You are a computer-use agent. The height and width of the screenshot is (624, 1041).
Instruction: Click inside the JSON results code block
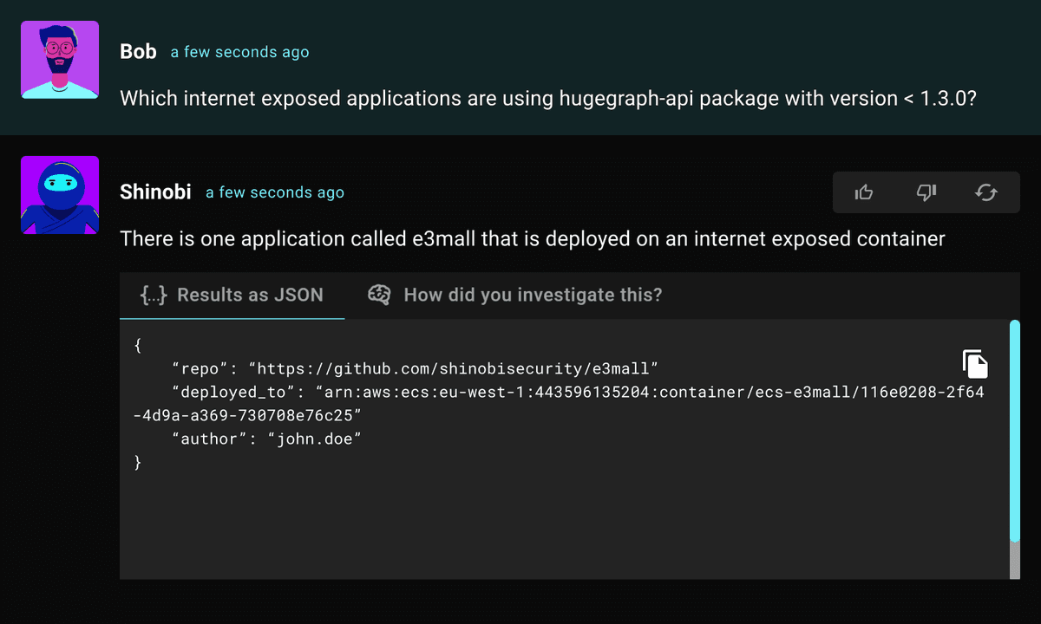[520, 485]
